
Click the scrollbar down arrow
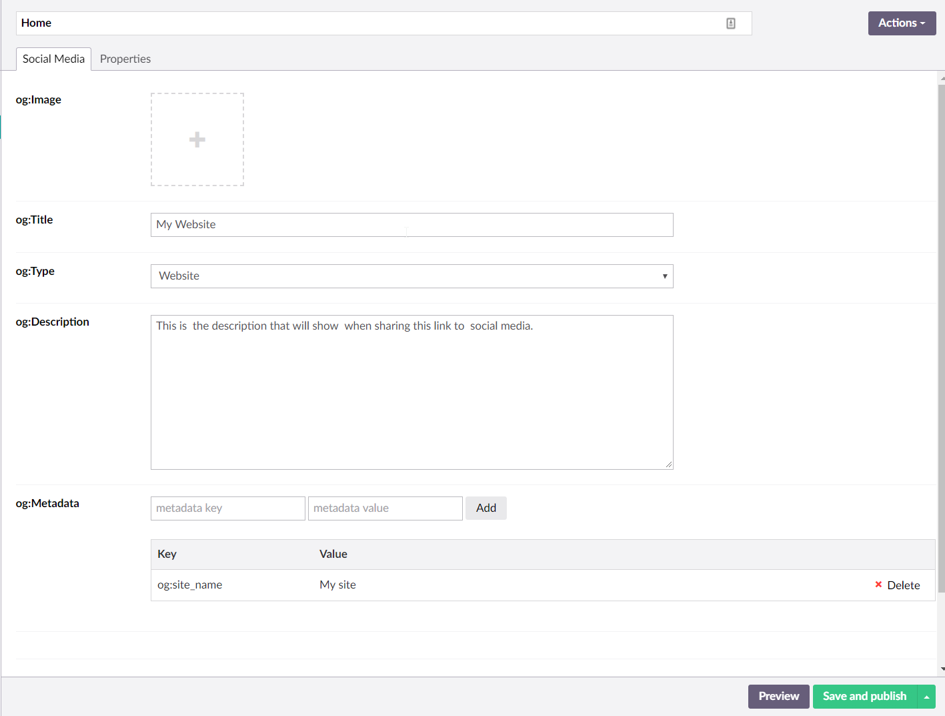coord(942,669)
